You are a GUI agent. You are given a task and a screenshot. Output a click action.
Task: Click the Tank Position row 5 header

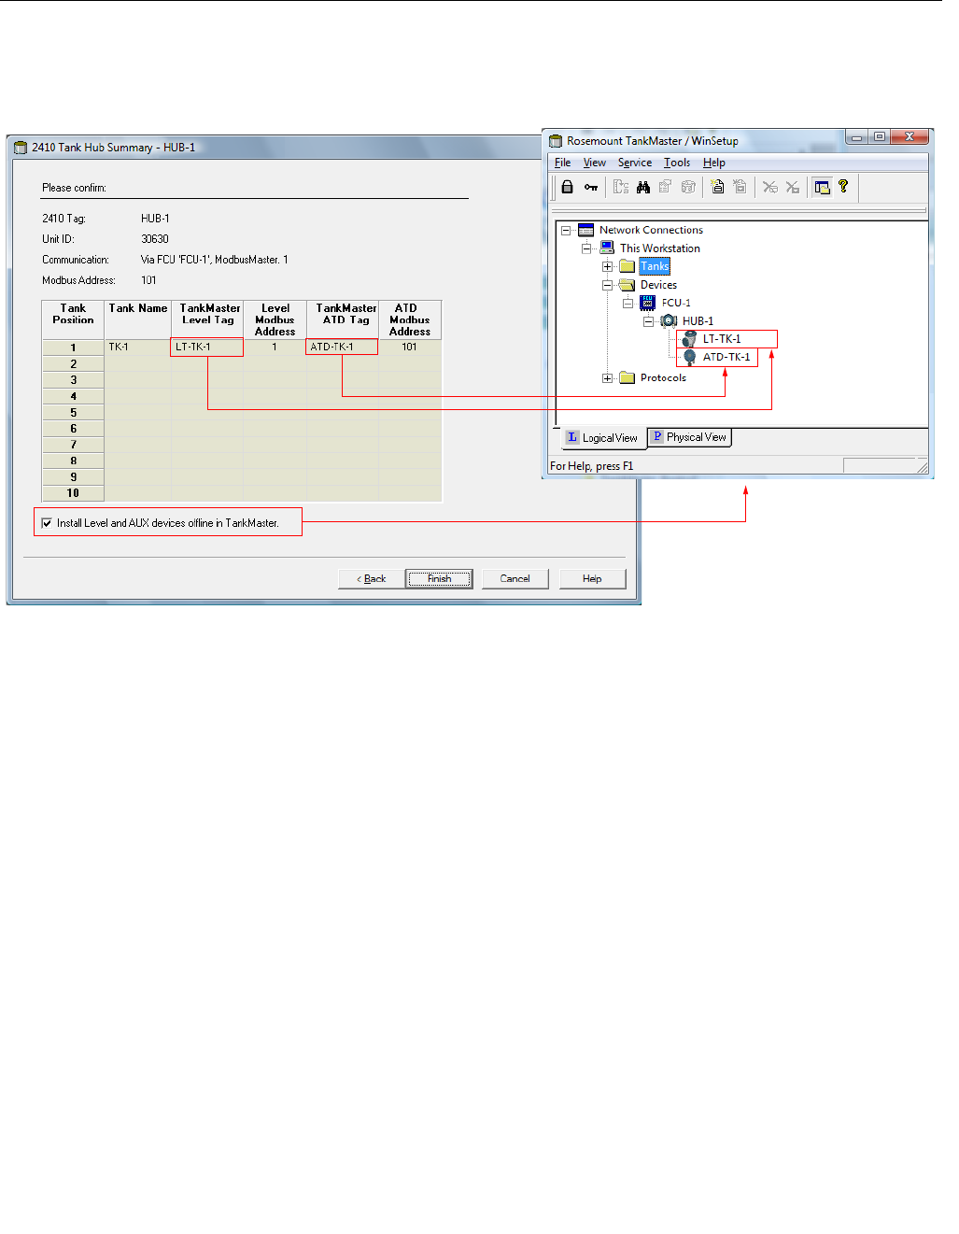[73, 412]
